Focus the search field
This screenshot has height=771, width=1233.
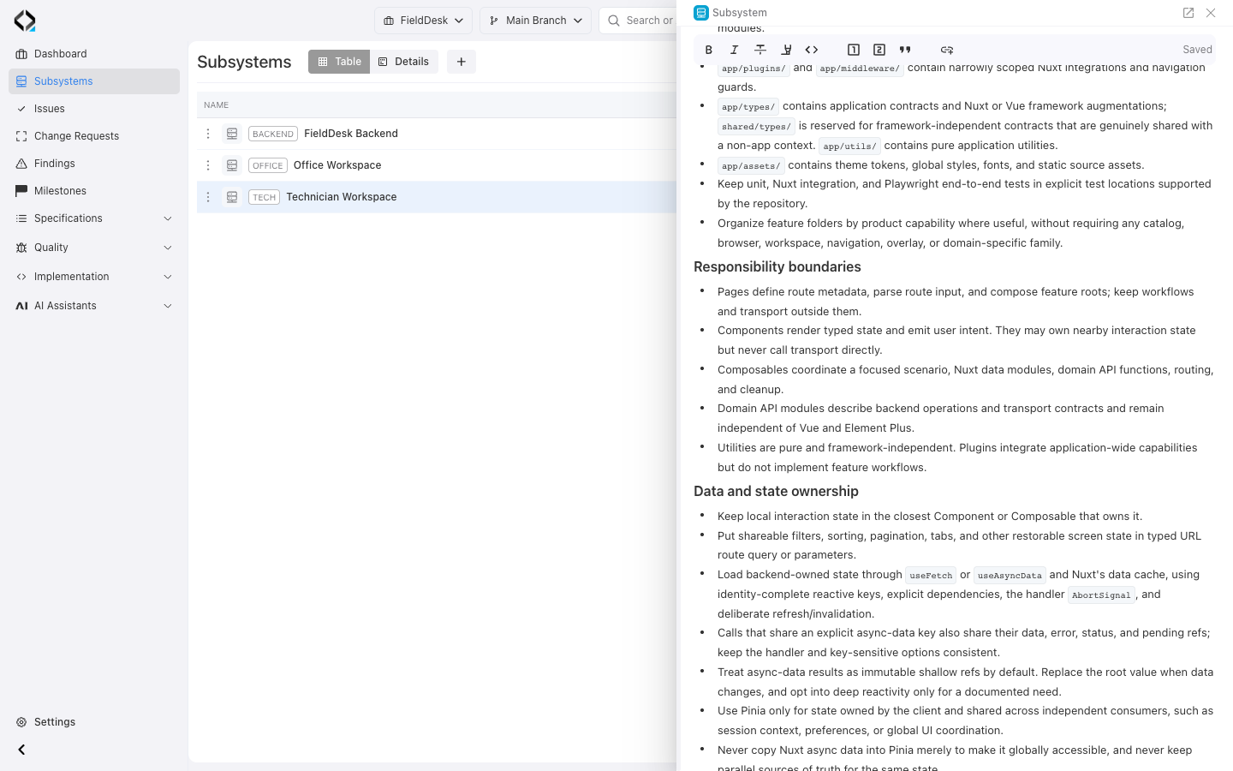click(638, 21)
